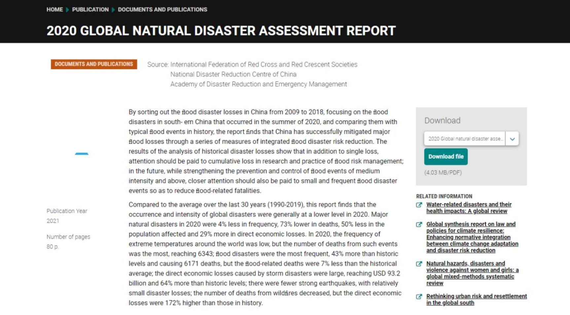Open Natural hazards, disasters and violence link
Viewport: 570px width, 315px height.
pos(472,273)
